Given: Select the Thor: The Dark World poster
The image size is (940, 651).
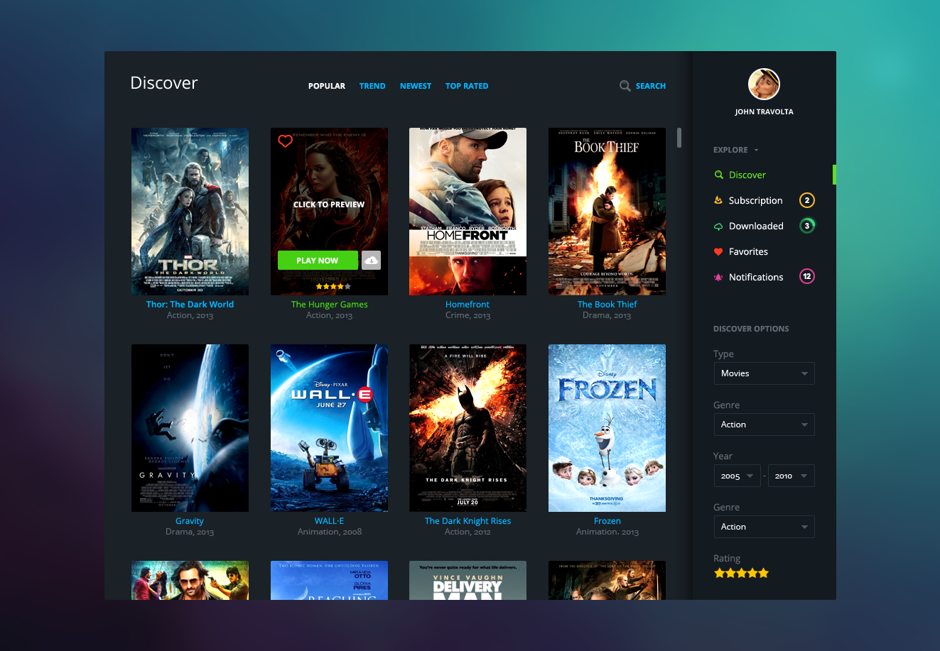Looking at the screenshot, I should 190,212.
